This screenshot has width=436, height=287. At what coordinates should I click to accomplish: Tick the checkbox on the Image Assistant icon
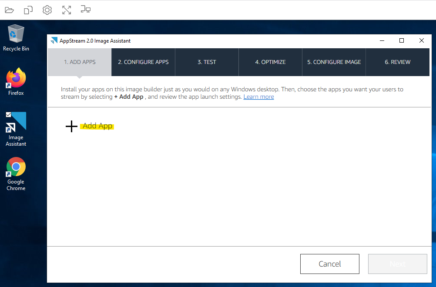pyautogui.click(x=8, y=114)
